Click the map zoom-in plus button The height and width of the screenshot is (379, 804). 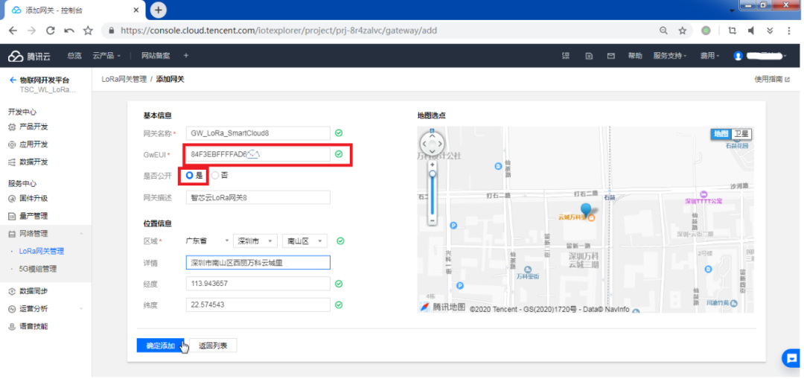click(433, 164)
